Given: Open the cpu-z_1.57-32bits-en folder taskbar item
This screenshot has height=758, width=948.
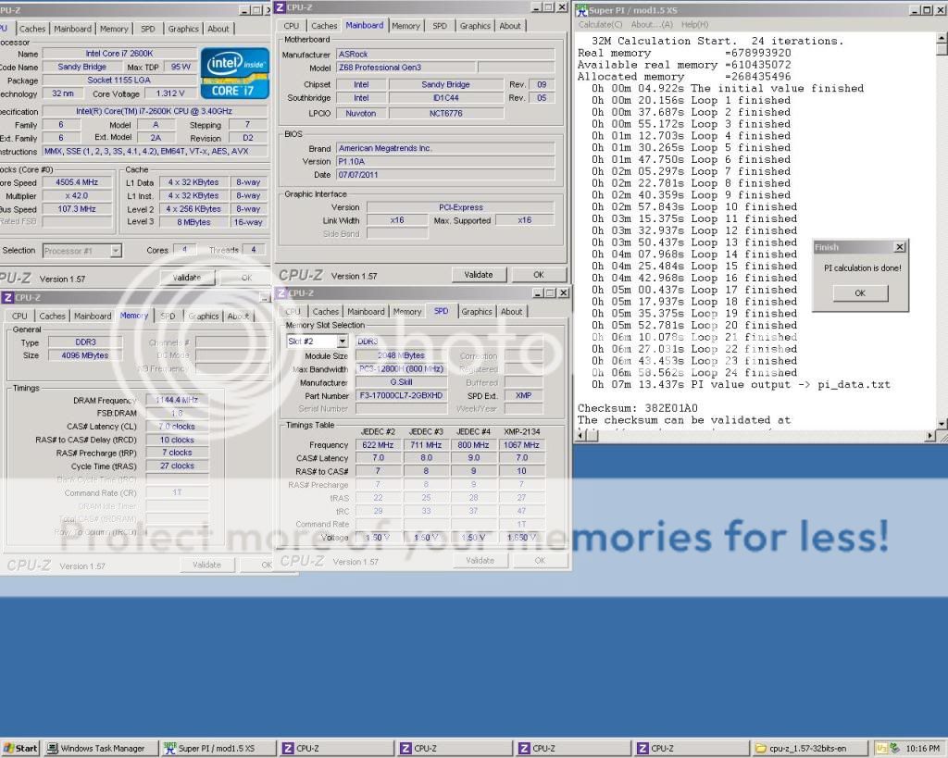Looking at the screenshot, I should [805, 749].
